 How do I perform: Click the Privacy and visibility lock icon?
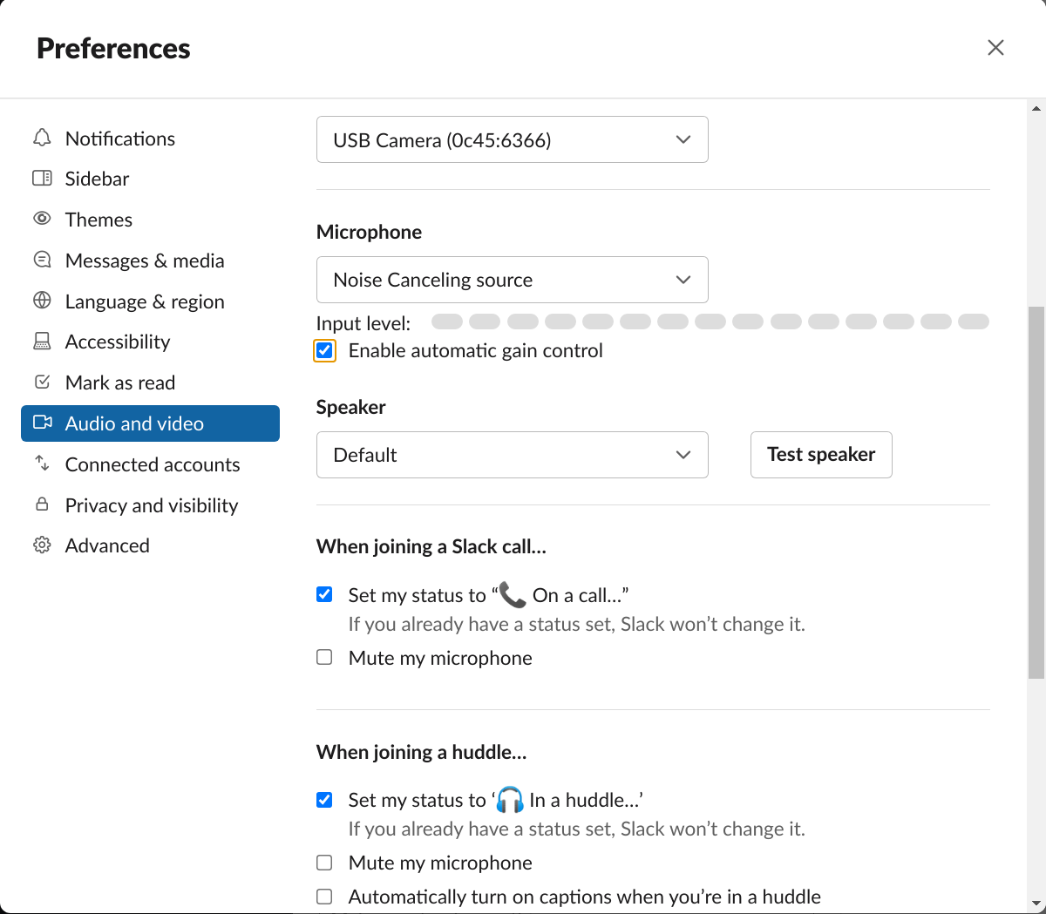(42, 504)
